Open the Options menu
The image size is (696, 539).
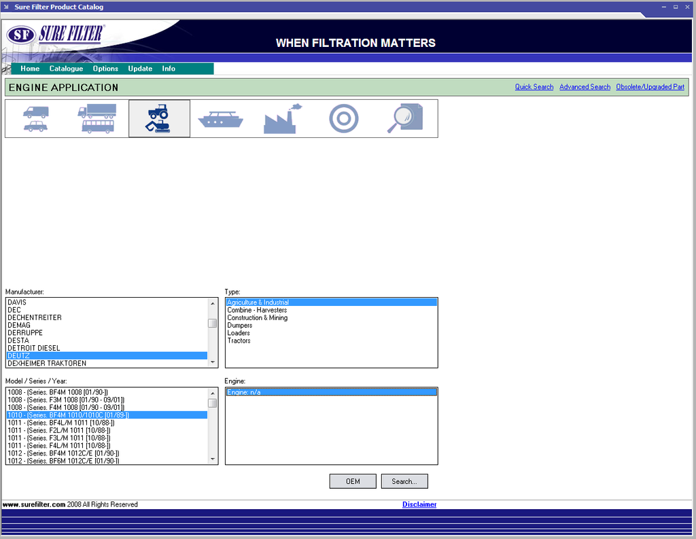pyautogui.click(x=105, y=69)
